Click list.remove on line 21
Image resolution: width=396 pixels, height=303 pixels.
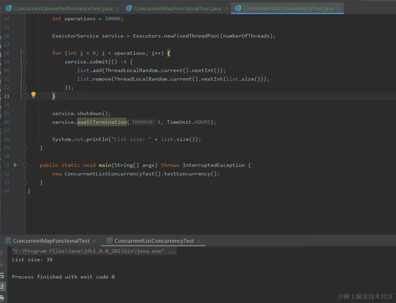pyautogui.click(x=94, y=79)
